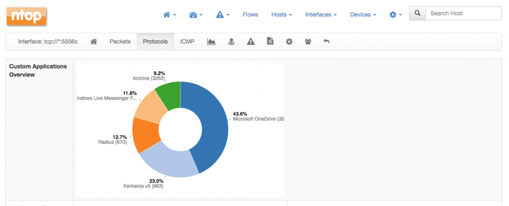Click the Microsoft OneDrive 43.6% label
Screen dimensions: 509x206
[258, 116]
